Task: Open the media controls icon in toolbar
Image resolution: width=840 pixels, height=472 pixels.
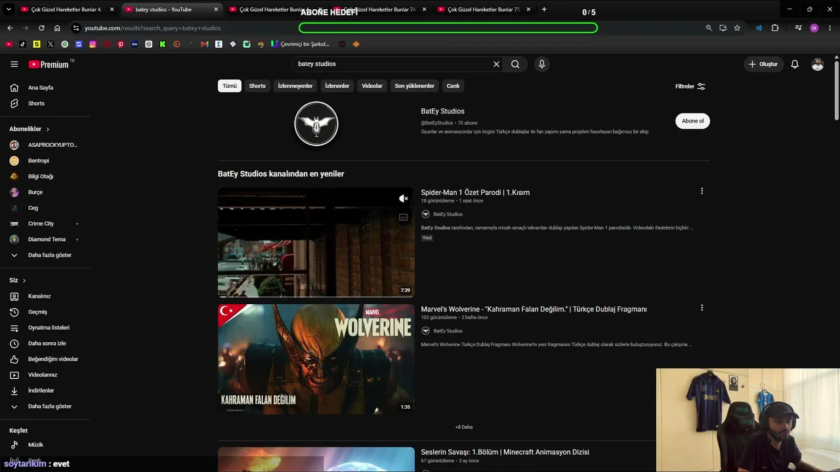Action: (798, 28)
